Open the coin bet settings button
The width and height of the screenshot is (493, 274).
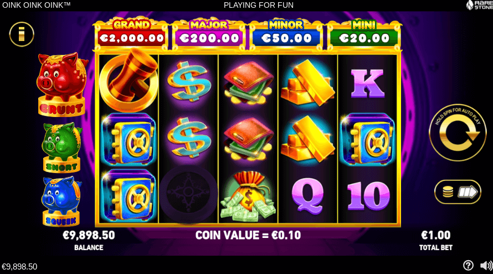(458, 192)
